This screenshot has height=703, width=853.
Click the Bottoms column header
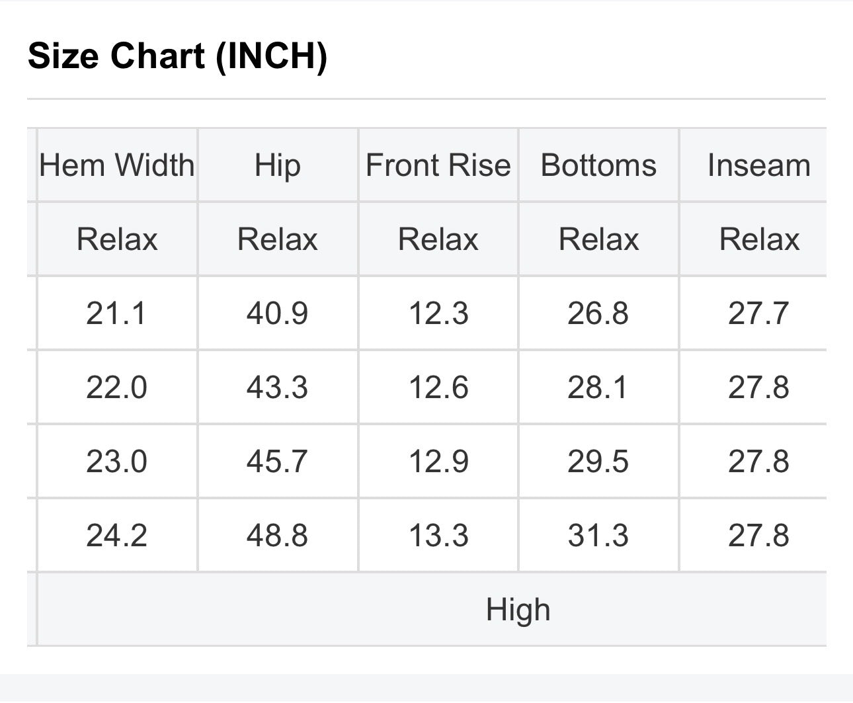(x=598, y=165)
